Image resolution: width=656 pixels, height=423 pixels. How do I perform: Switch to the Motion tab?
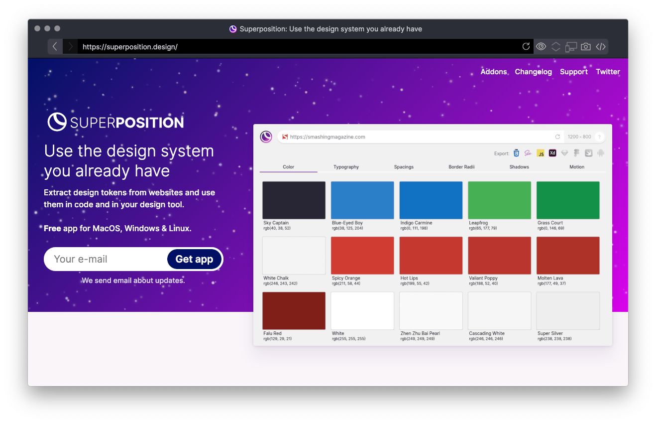[x=577, y=167]
